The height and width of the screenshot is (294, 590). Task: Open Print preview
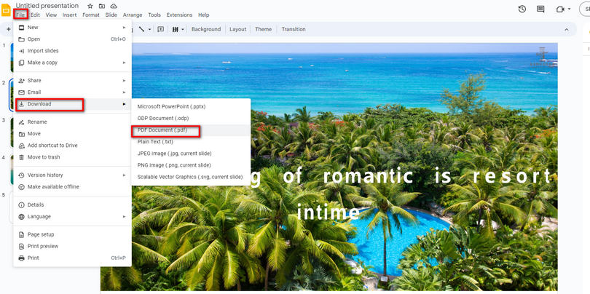coord(72,246)
